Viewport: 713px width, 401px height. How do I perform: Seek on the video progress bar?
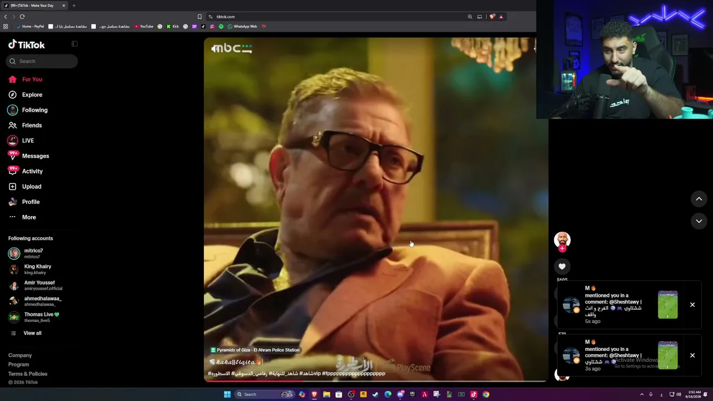376,381
